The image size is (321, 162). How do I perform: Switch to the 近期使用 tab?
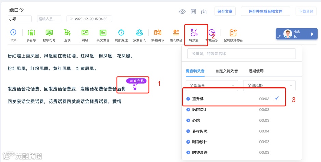pos(256,71)
